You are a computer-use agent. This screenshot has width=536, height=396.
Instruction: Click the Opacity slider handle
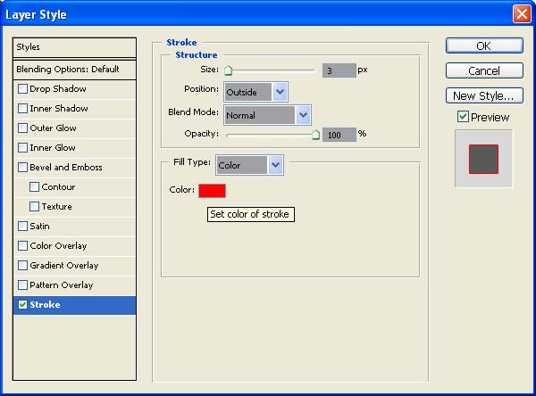click(315, 136)
